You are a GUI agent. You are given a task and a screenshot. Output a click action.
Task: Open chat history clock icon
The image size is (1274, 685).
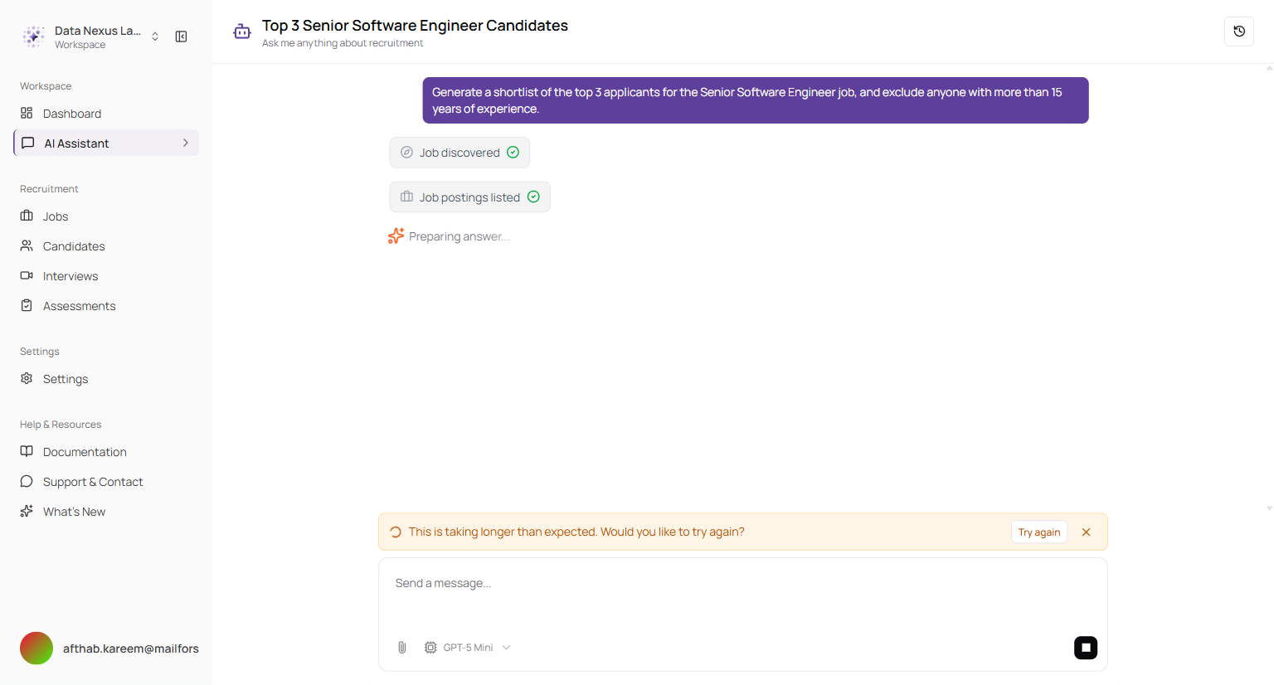tap(1239, 32)
